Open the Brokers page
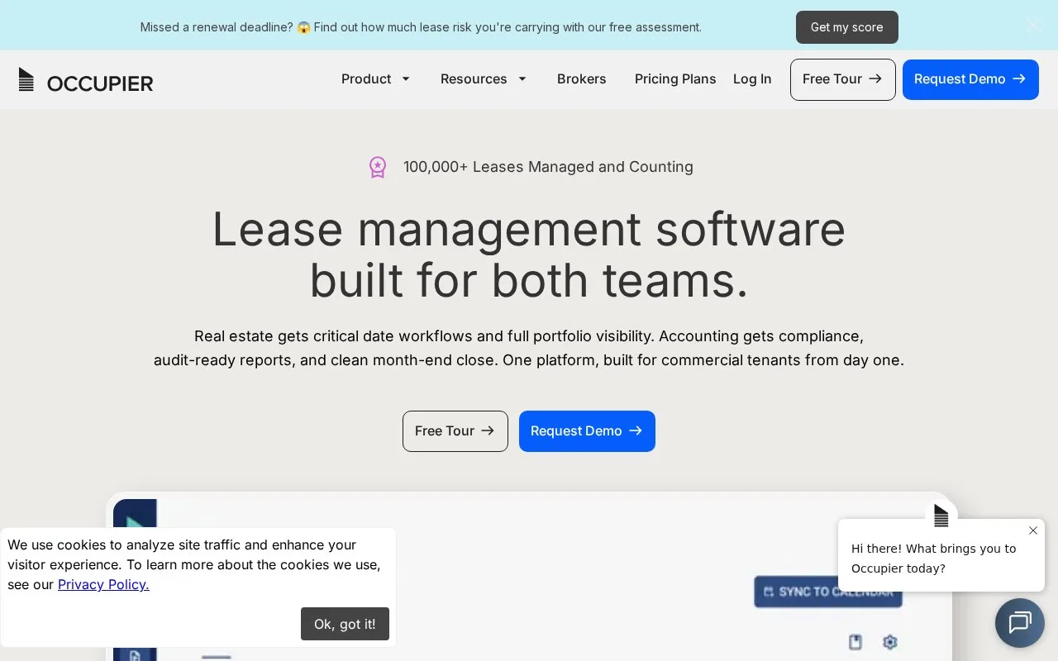Image resolution: width=1058 pixels, height=661 pixels. (x=582, y=79)
